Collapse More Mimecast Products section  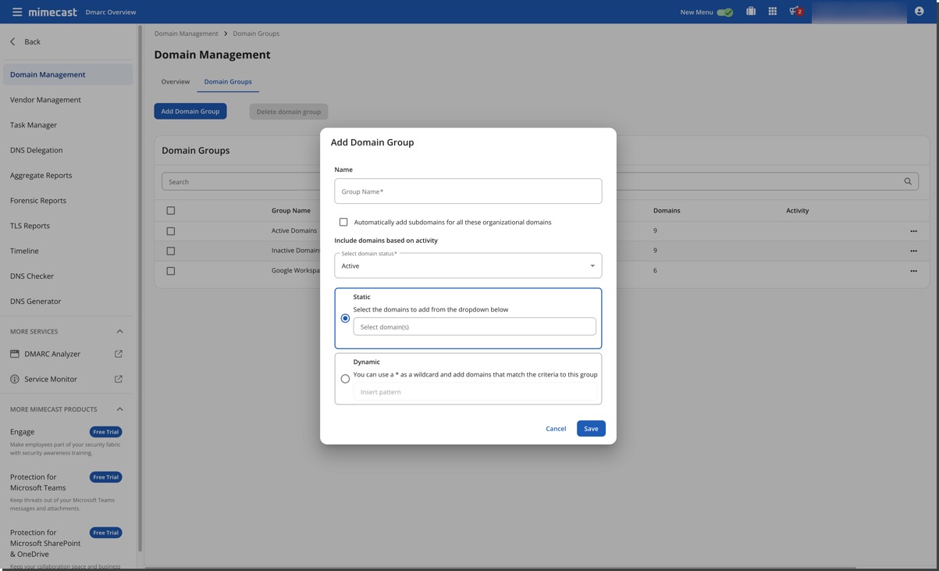pos(119,409)
